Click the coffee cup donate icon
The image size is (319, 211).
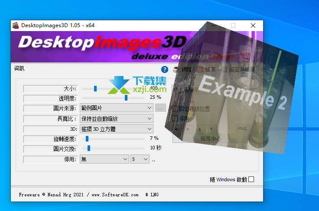(176, 69)
